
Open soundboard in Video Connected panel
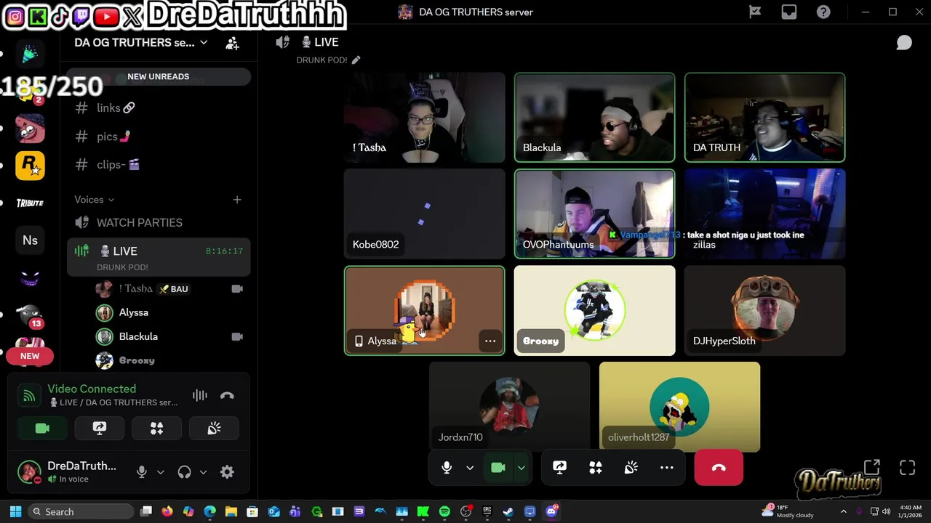click(214, 429)
